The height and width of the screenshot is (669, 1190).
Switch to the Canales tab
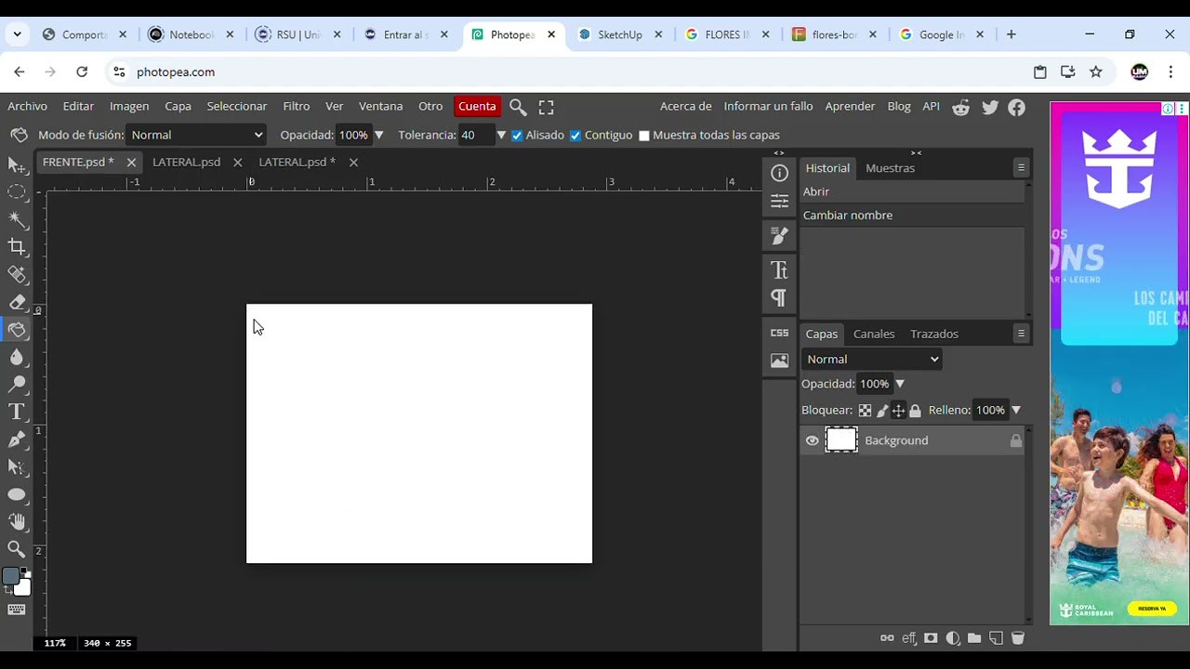tap(874, 334)
